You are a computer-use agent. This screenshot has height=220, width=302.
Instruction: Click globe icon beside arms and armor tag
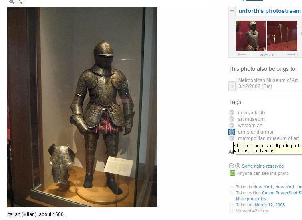pos(232,132)
